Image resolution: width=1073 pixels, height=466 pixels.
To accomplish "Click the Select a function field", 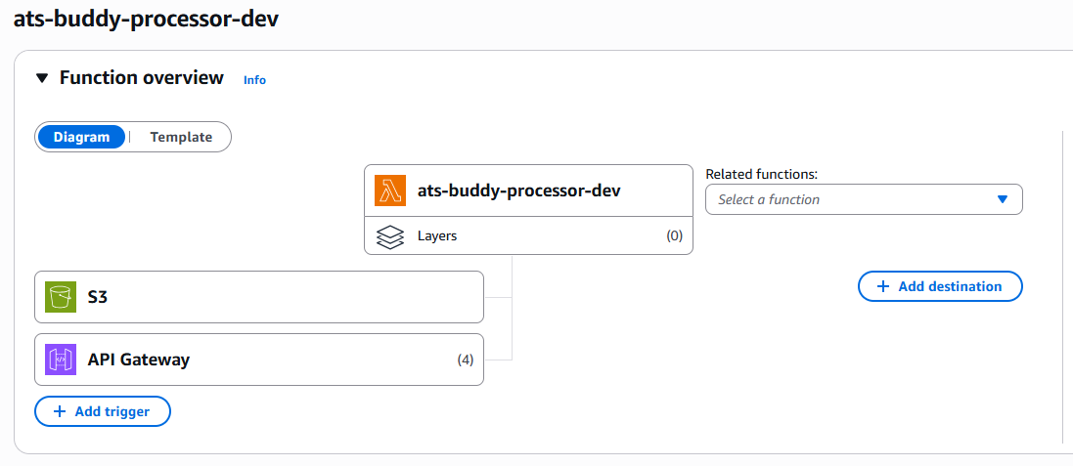I will pyautogui.click(x=851, y=199).
